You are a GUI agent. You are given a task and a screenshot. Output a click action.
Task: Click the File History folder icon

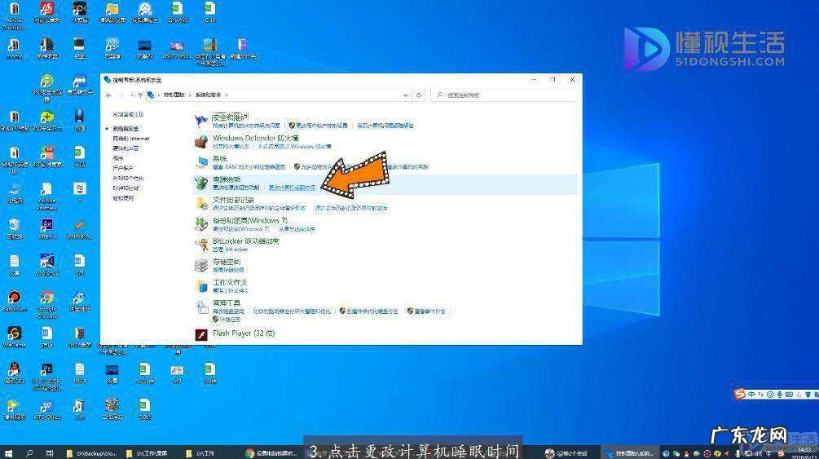tap(201, 203)
